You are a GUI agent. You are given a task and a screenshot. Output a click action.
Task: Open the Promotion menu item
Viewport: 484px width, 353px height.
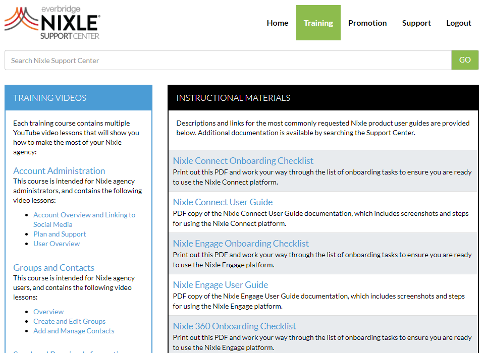[x=367, y=23]
